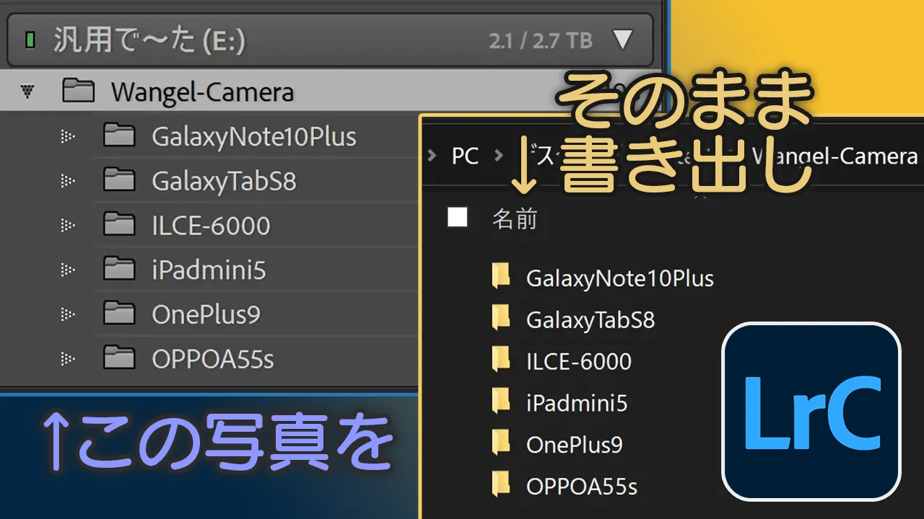
Task: Expand the OnePlus9 folder in Lightroom
Action: click(x=68, y=314)
